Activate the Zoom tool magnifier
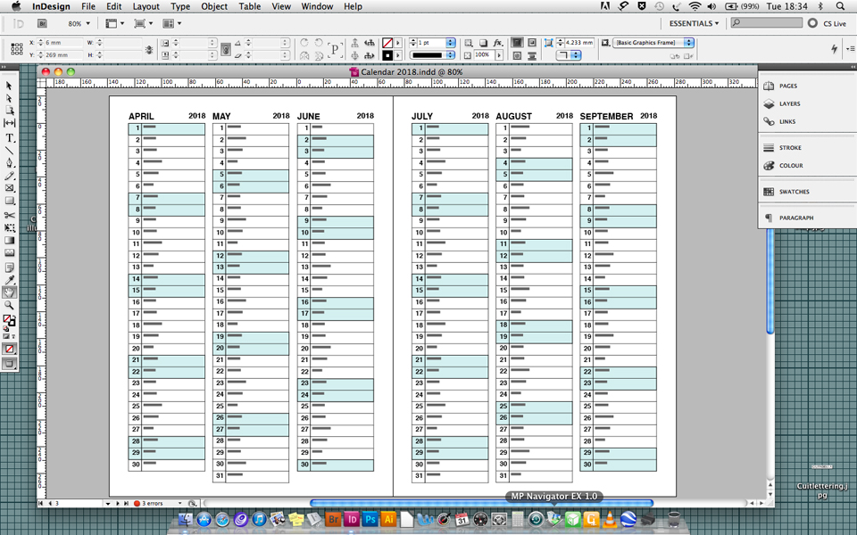Screen dimensions: 857x535 click(10, 305)
